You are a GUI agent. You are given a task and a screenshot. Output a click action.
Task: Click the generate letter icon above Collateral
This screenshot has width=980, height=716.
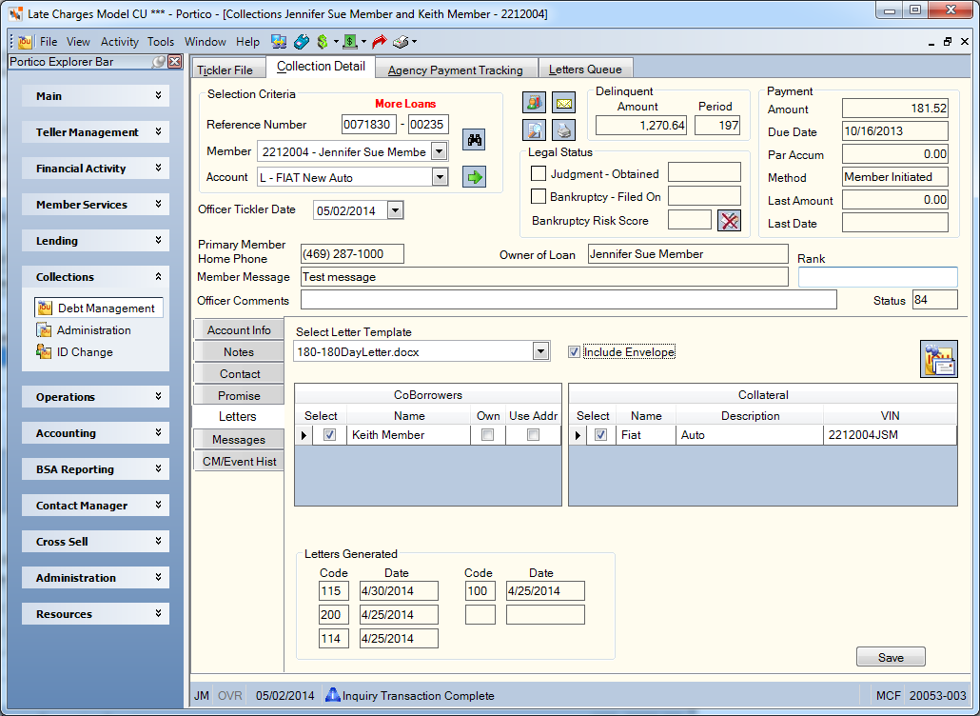pos(938,359)
